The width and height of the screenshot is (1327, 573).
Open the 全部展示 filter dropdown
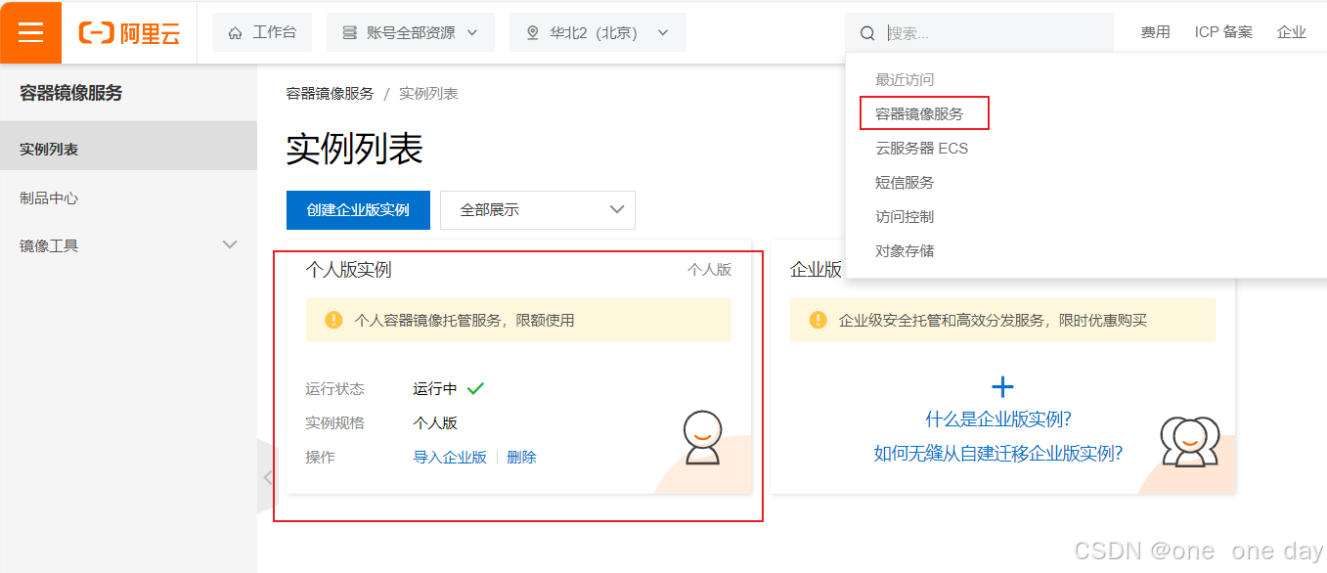click(537, 209)
